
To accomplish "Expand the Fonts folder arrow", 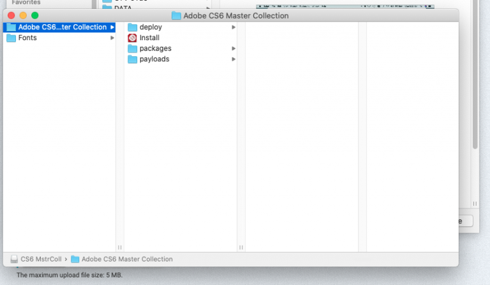I will tap(112, 38).
